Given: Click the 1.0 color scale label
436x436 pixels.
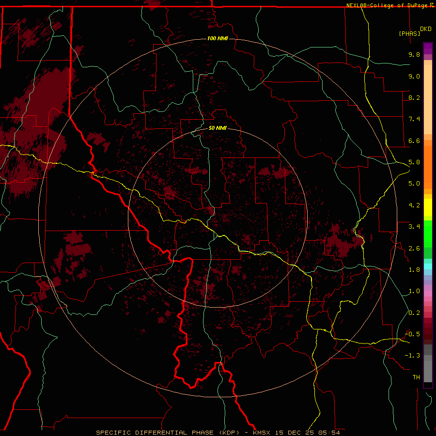Looking at the screenshot, I should point(414,291).
